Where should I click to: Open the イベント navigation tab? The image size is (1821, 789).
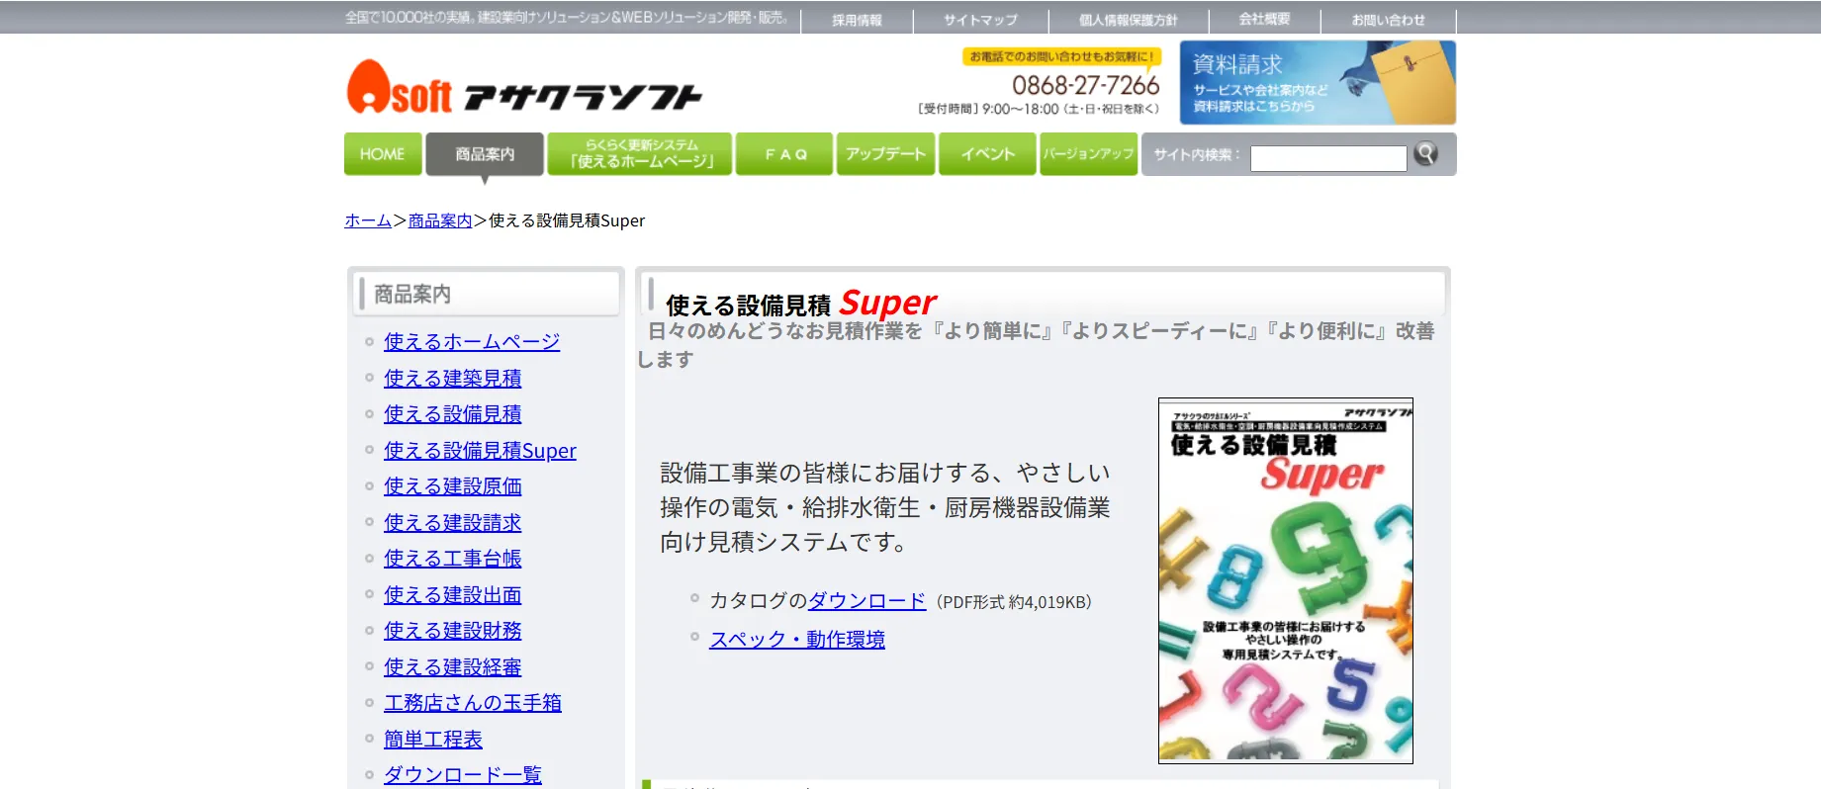click(x=987, y=154)
